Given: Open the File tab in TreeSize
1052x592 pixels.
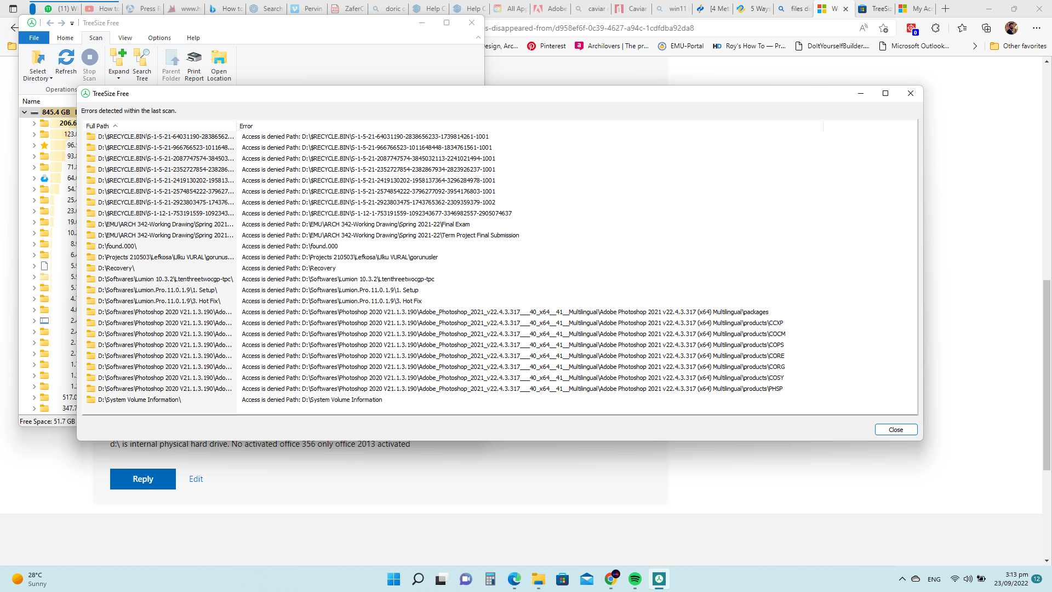Looking at the screenshot, I should pyautogui.click(x=34, y=38).
